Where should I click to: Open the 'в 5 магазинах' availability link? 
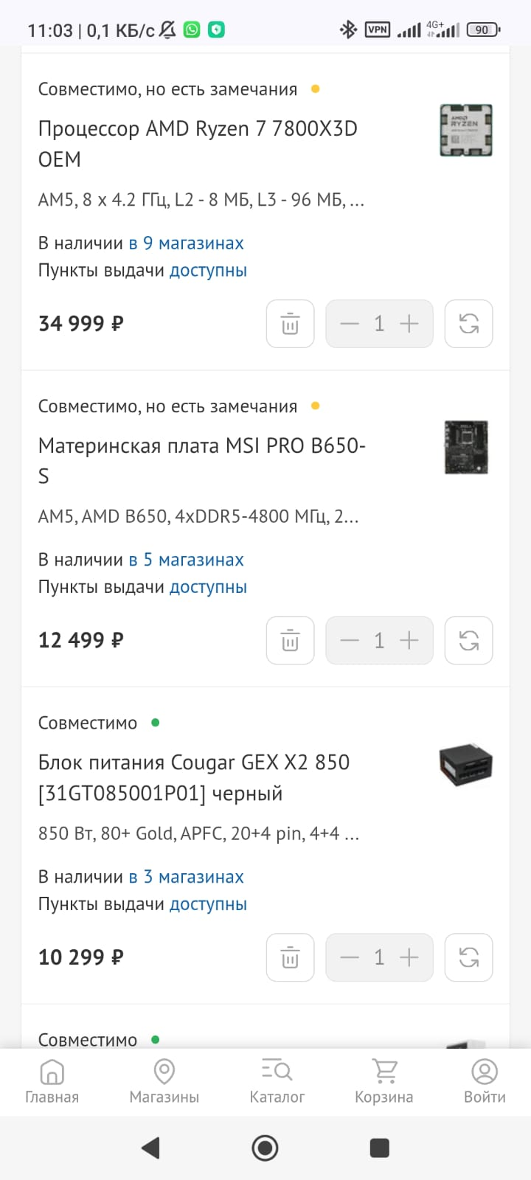[x=186, y=560]
